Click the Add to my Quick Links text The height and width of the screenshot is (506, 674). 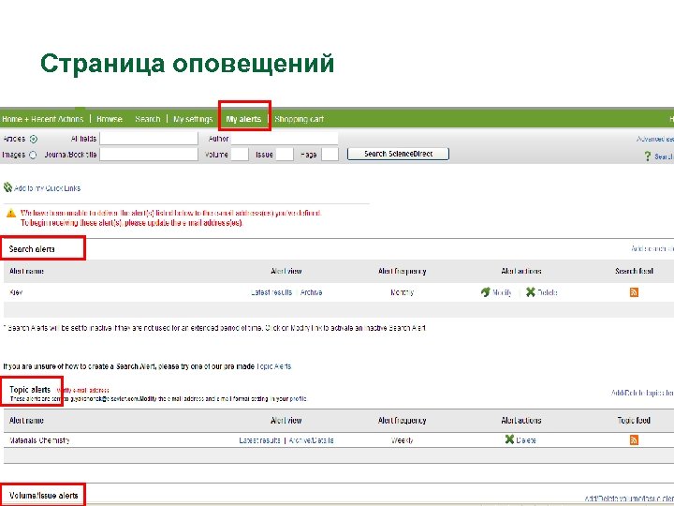click(48, 188)
